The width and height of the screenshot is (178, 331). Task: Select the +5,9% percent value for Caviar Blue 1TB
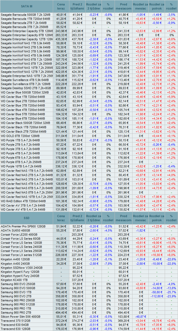point(171,97)
